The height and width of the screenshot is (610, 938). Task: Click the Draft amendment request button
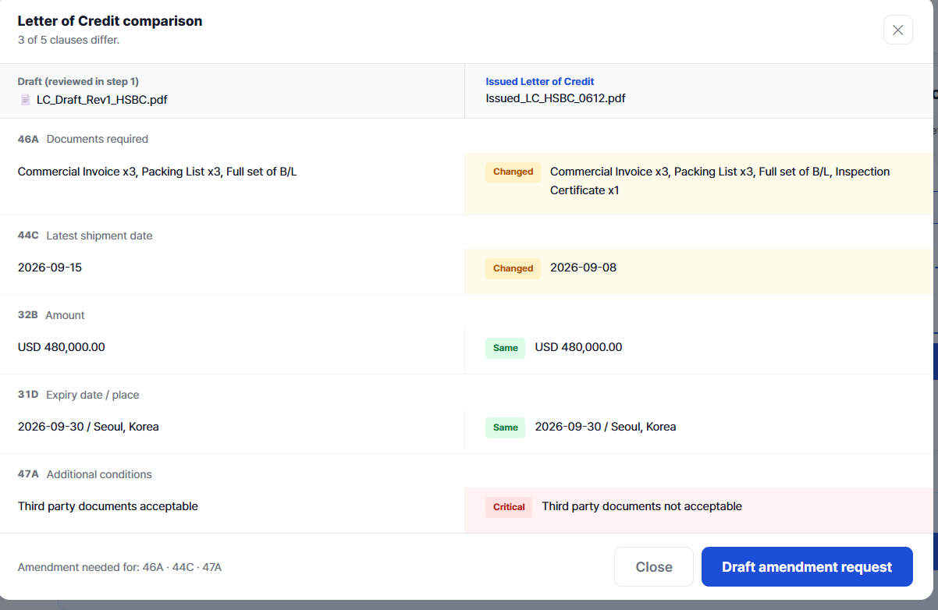807,566
